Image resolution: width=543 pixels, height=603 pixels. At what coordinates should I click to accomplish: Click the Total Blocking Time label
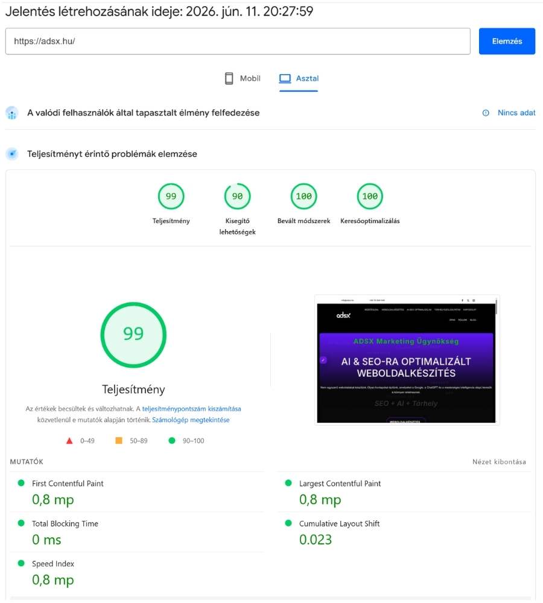tap(65, 523)
